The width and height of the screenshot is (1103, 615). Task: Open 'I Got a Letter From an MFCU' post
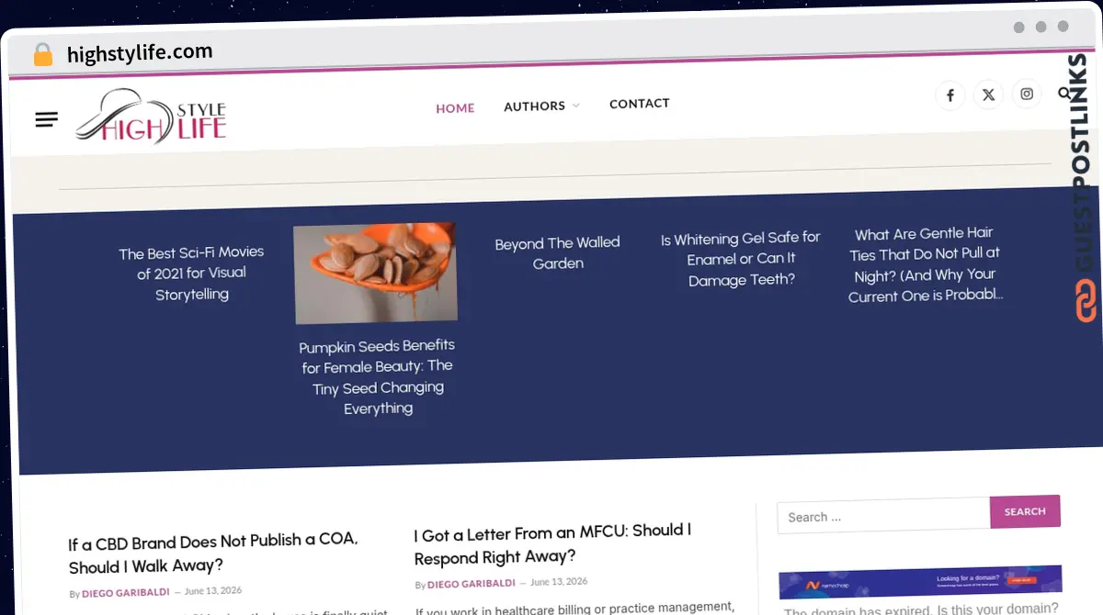tap(553, 543)
